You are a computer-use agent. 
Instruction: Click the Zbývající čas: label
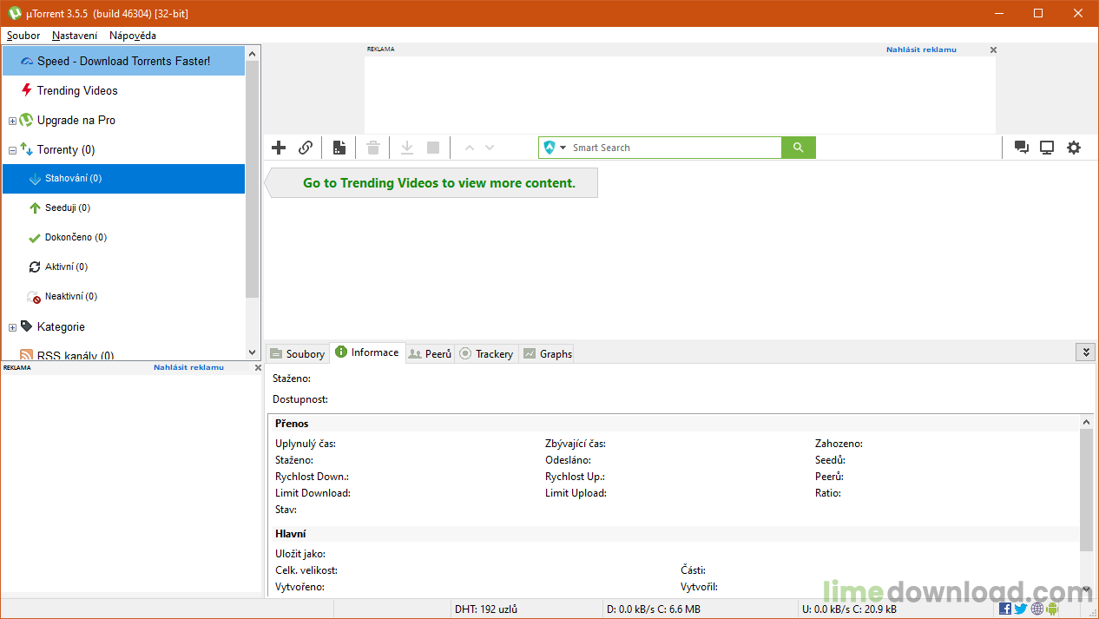[576, 444]
